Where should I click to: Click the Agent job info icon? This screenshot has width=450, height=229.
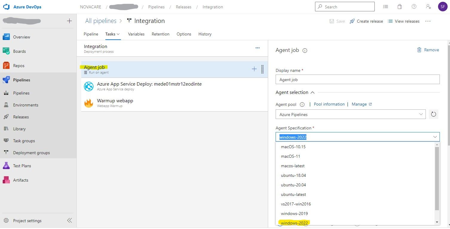305,50
